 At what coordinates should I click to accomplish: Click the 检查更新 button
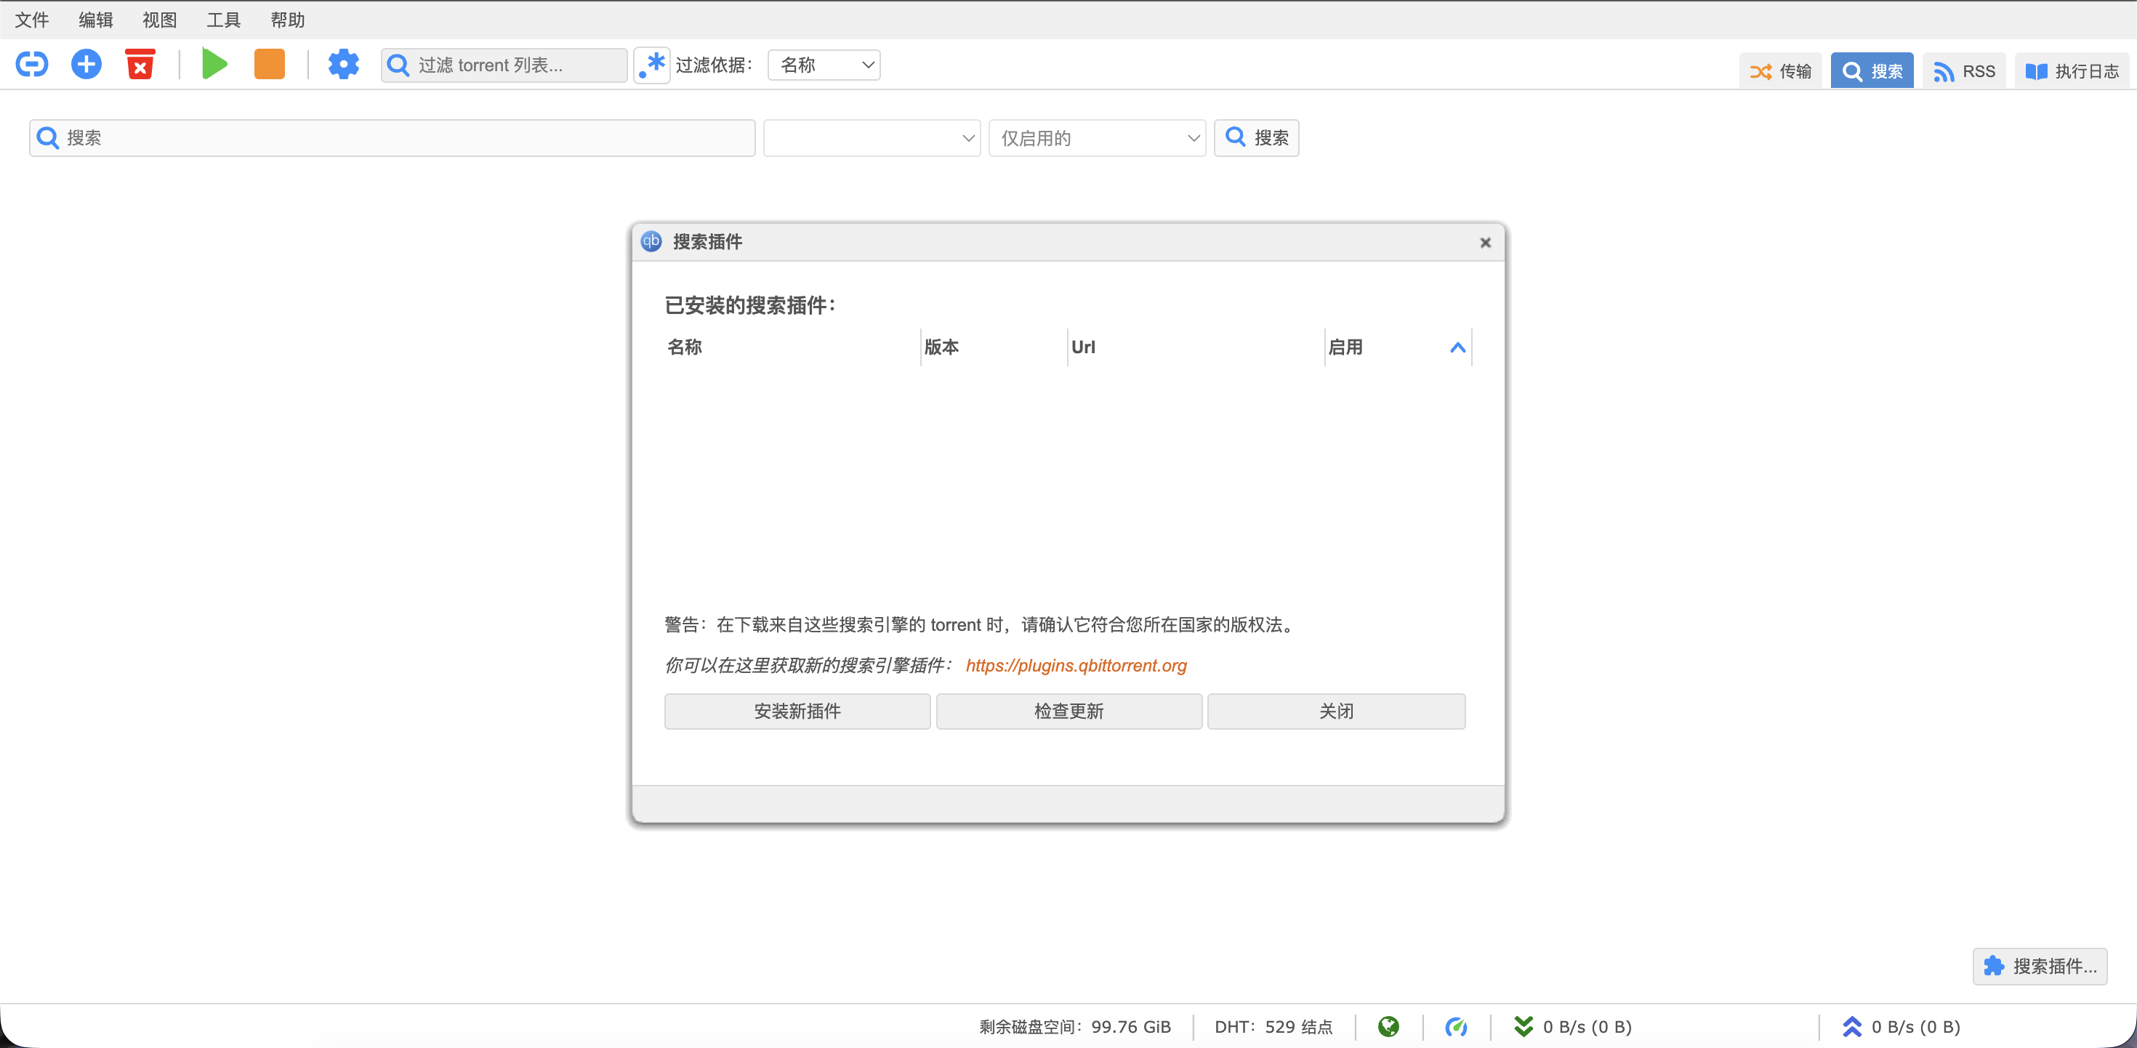click(x=1068, y=711)
